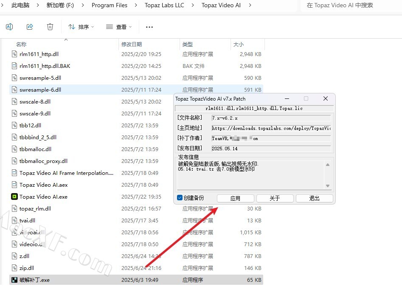Expand chevron after 新加卷 (F:) breadcrumb

(x=82, y=5)
